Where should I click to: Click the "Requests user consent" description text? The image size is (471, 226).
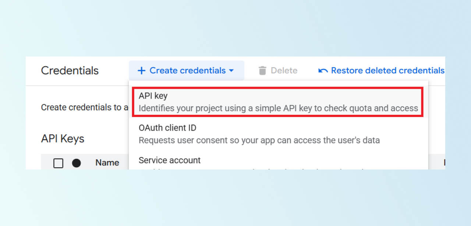[x=259, y=140]
